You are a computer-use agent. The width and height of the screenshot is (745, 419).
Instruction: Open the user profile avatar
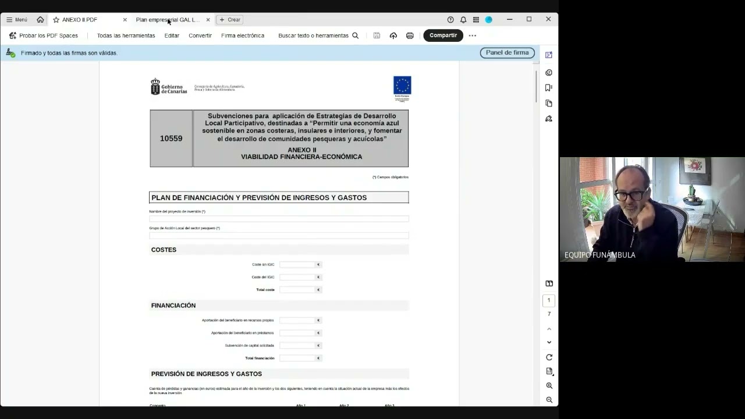coord(489,20)
